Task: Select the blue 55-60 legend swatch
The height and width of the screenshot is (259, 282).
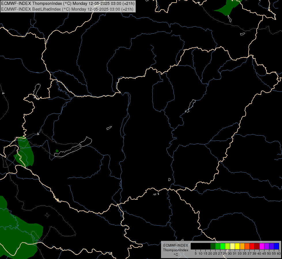Action: click(x=277, y=246)
